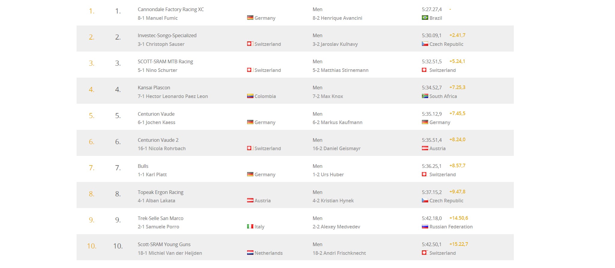Open the Topeak Ergon Racing team

pos(160,192)
